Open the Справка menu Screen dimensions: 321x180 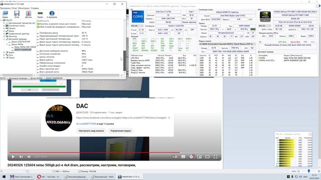35,8
